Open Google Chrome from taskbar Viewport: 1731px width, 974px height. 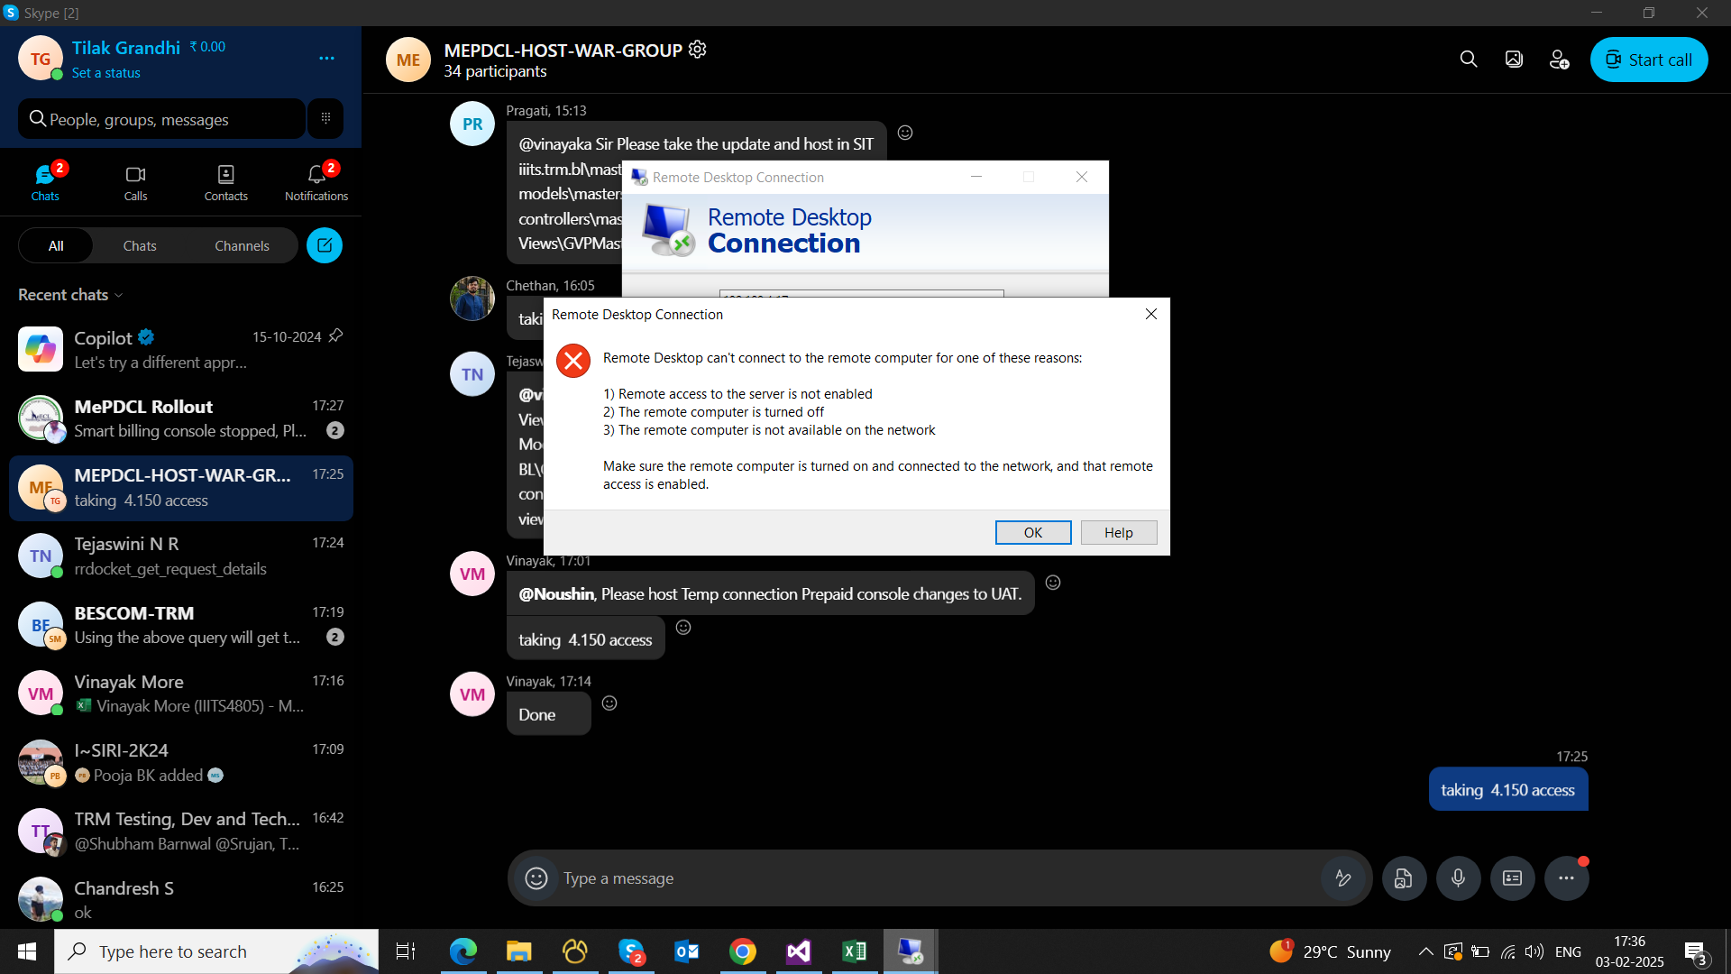pyautogui.click(x=743, y=951)
